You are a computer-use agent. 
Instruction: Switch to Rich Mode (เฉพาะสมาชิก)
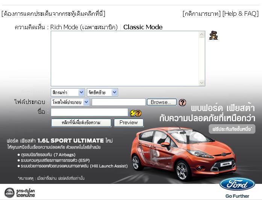84,27
